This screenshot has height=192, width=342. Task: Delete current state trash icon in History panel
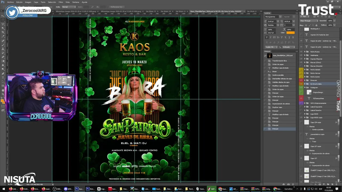point(293,184)
